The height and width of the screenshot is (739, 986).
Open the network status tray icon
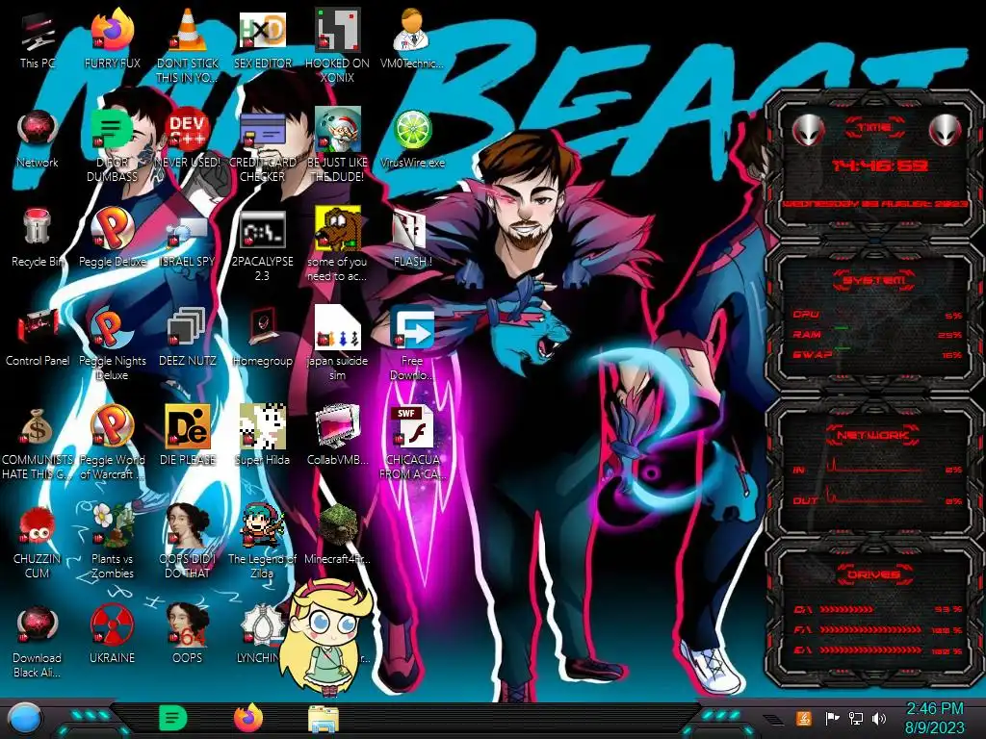point(855,718)
